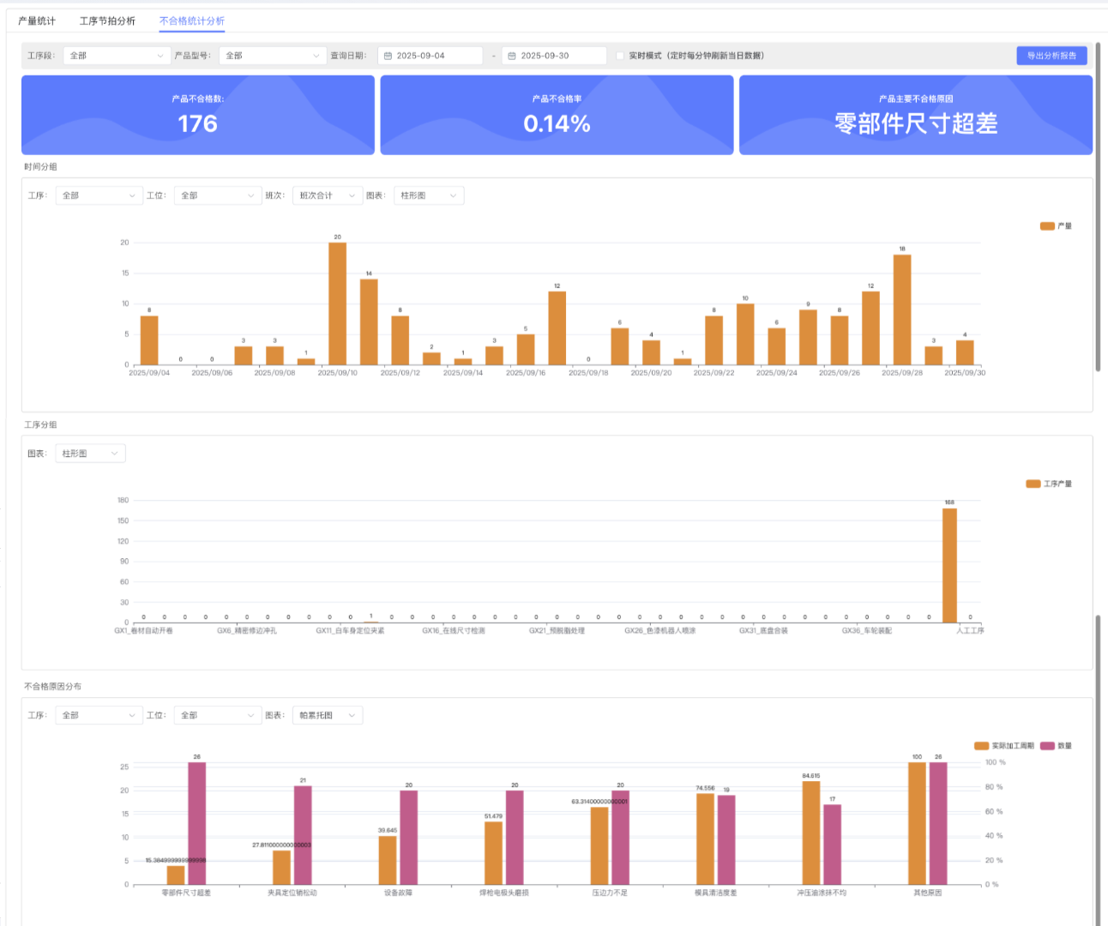The width and height of the screenshot is (1108, 926).
Task: Toggle the 产量 legend in the time chart
Action: pos(1056,226)
